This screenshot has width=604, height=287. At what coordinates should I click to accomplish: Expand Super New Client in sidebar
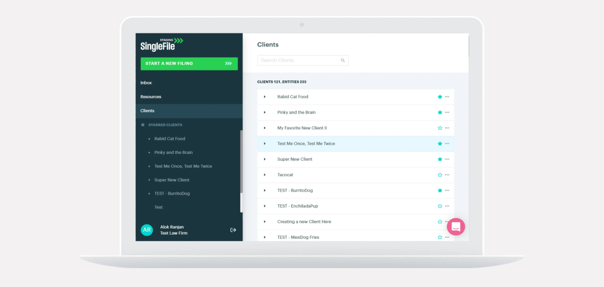coord(149,180)
